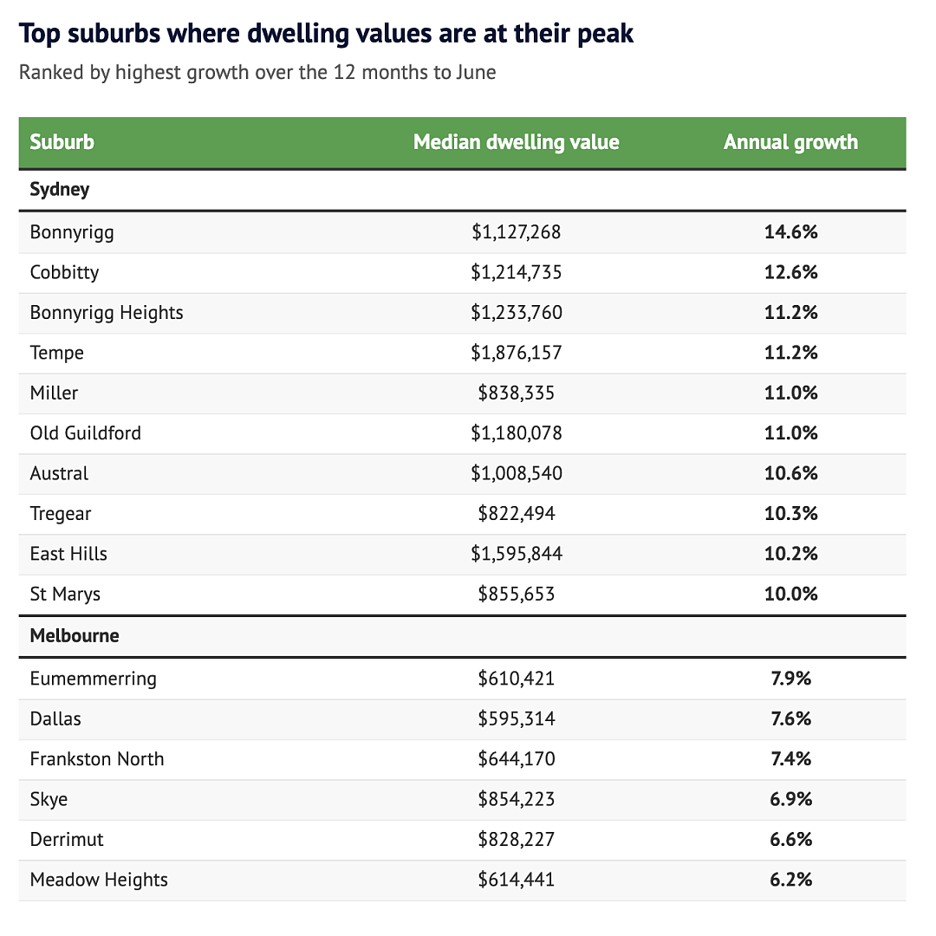Select the Old Guildford suburb name

85,432
